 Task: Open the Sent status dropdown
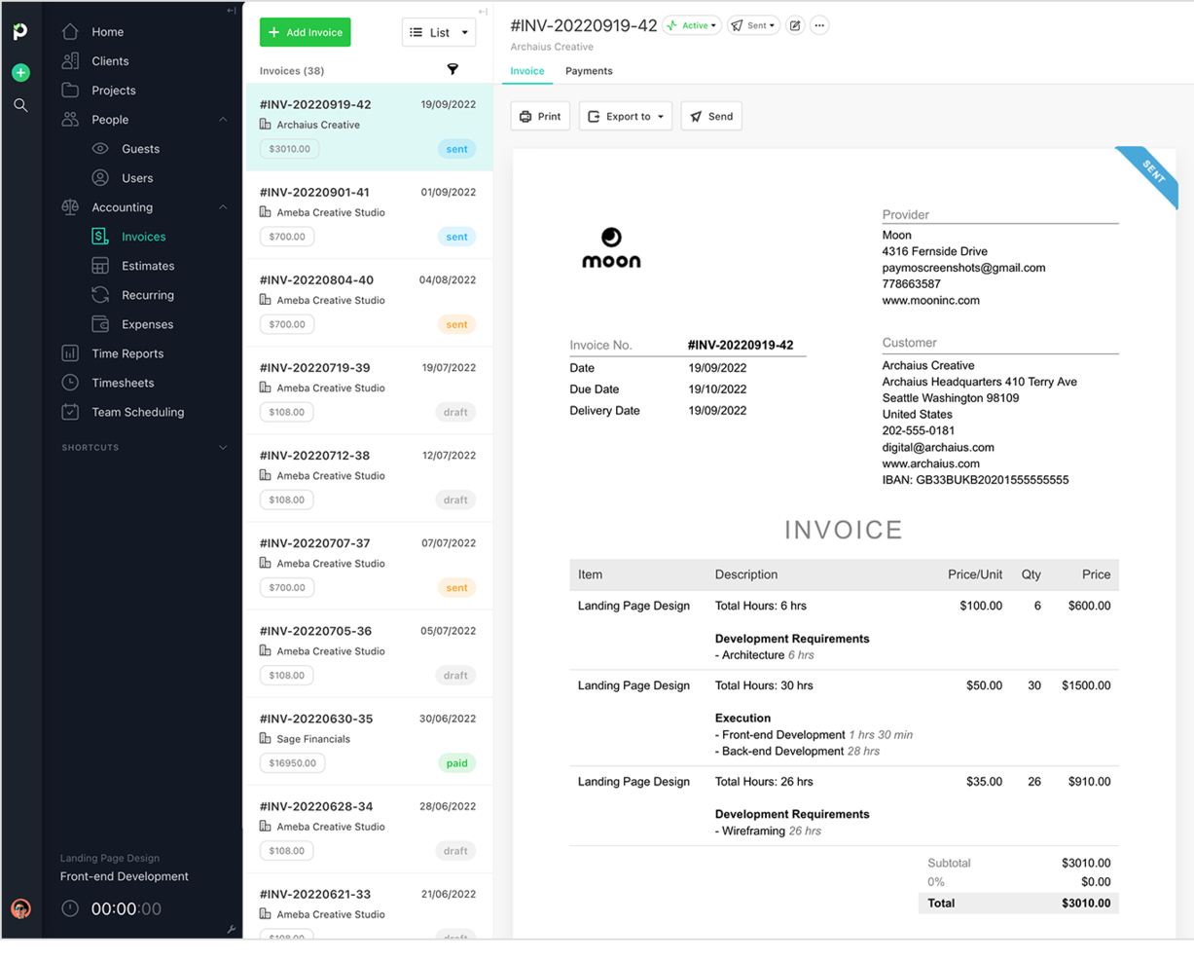pos(752,25)
